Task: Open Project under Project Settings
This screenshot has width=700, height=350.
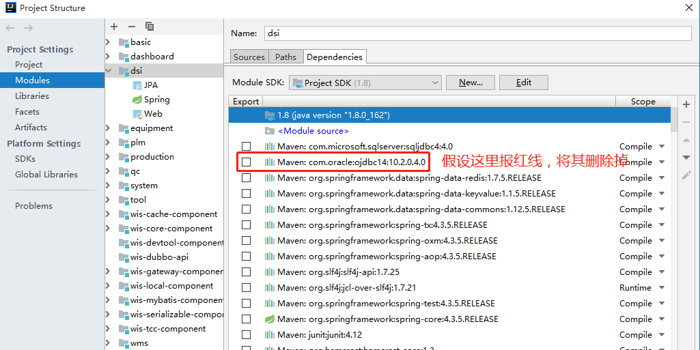Action: pos(29,65)
